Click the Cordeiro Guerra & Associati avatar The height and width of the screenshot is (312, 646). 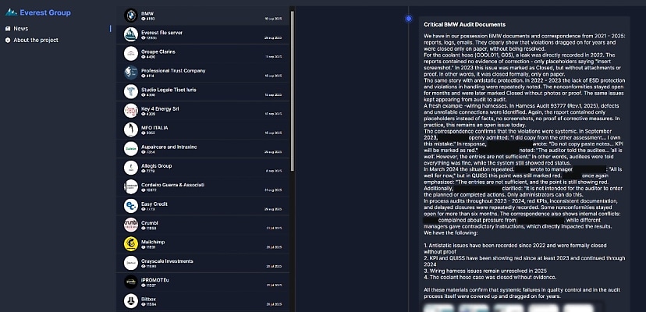131,186
